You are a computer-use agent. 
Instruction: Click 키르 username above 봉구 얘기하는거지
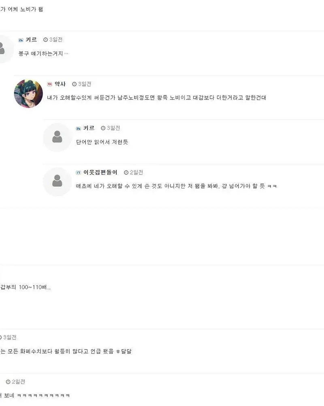click(x=31, y=40)
